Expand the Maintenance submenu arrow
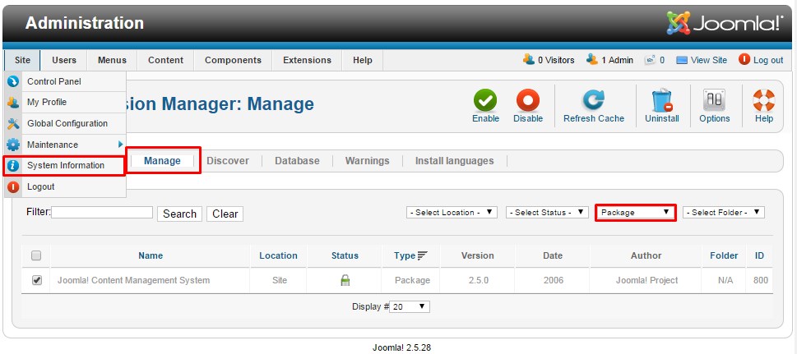 click(120, 145)
